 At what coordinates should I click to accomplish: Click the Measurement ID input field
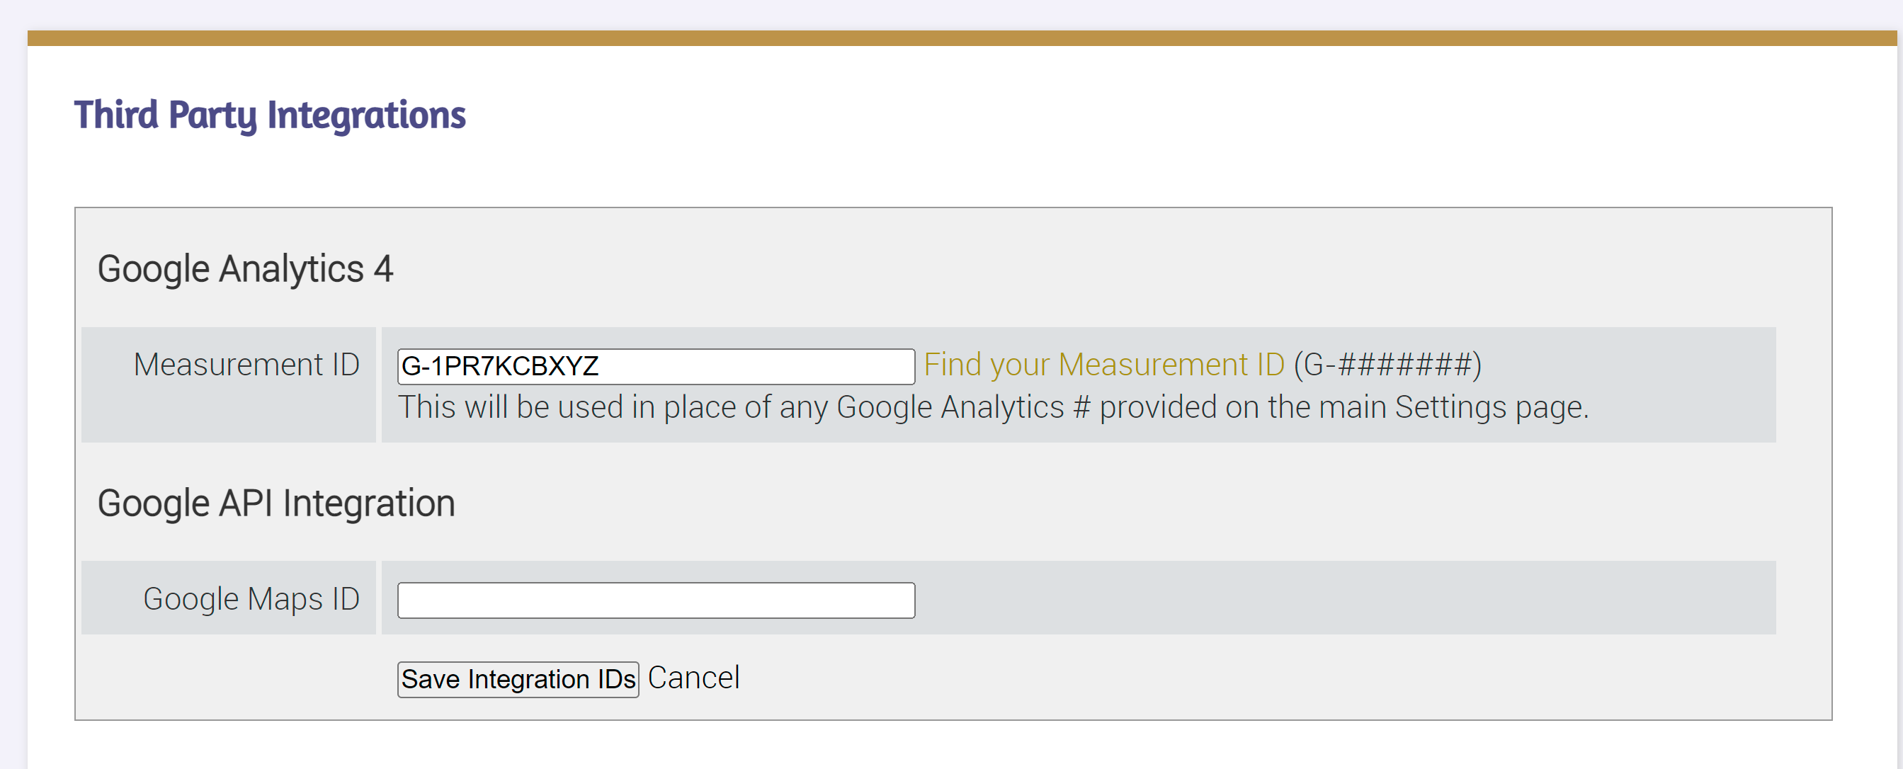tap(656, 365)
